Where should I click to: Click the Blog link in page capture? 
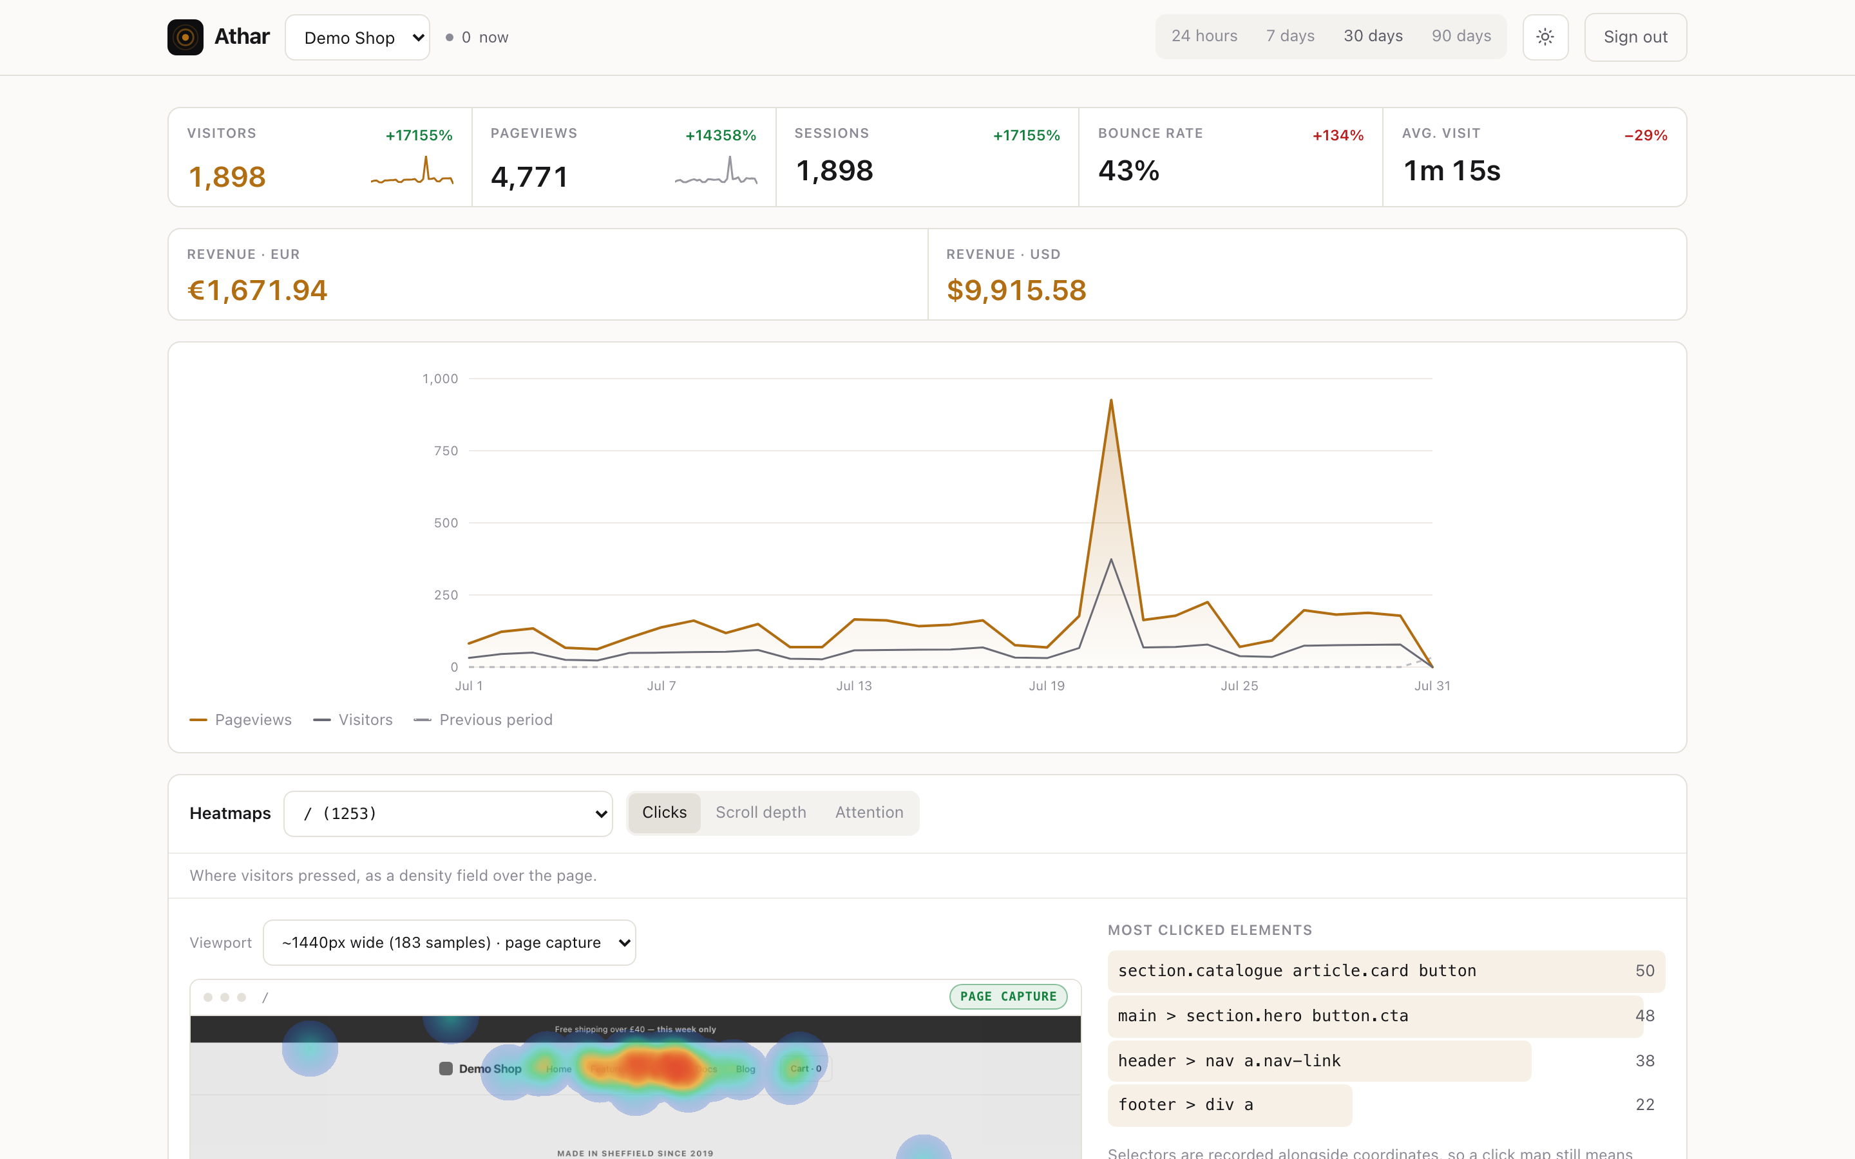(745, 1069)
